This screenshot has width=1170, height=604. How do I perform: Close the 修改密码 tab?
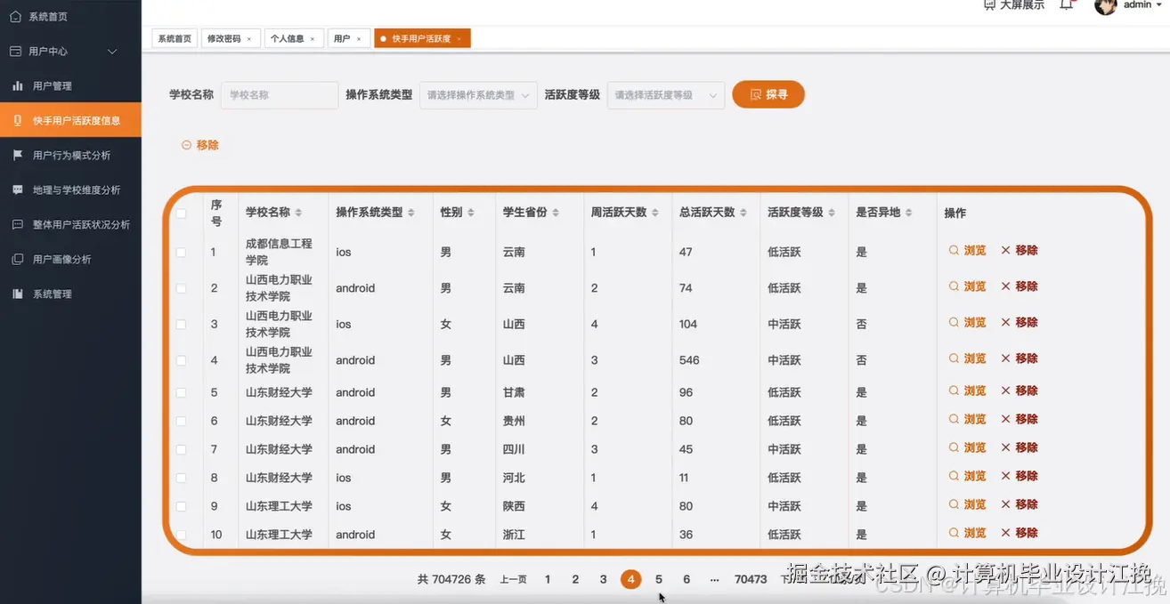[248, 39]
